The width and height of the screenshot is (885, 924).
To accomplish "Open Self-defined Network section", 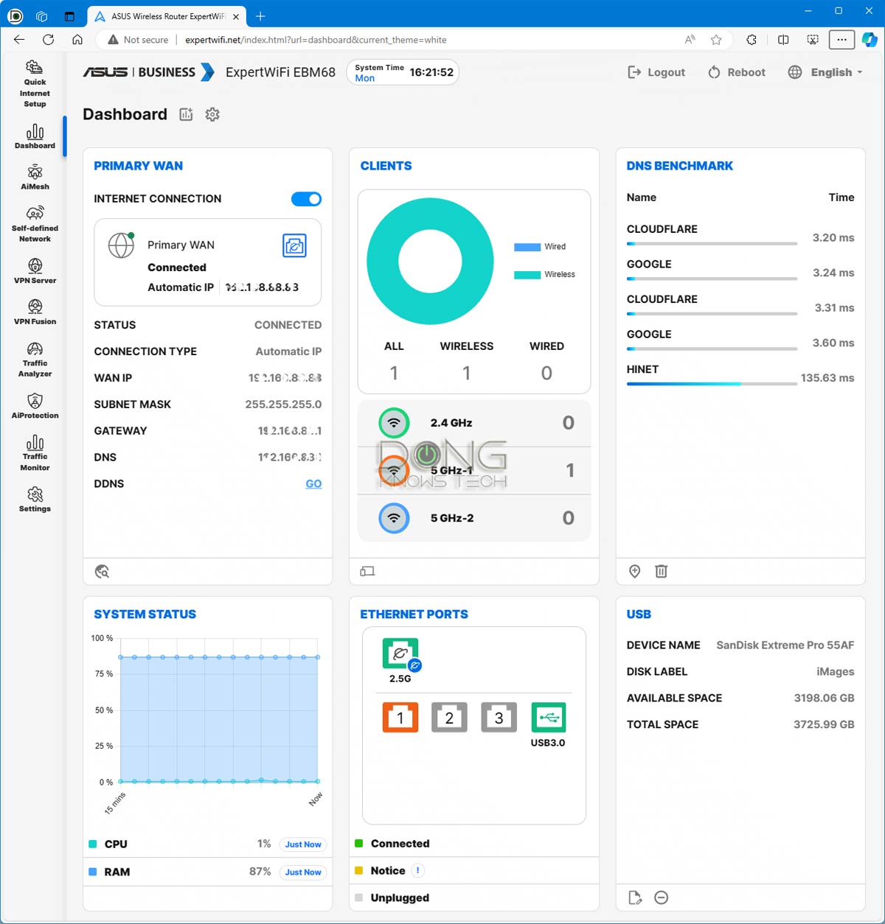I will point(35,224).
